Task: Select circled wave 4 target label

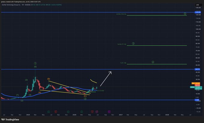Action: pos(153,62)
